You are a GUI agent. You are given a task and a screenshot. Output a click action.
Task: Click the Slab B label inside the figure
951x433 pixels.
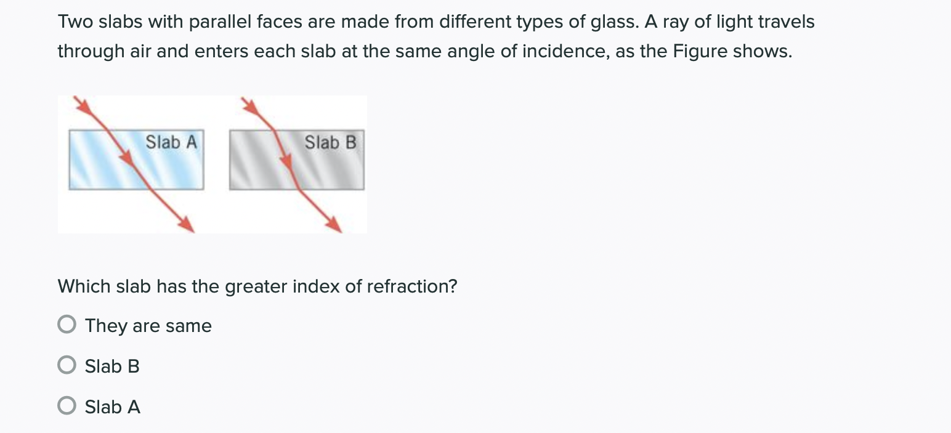[331, 142]
